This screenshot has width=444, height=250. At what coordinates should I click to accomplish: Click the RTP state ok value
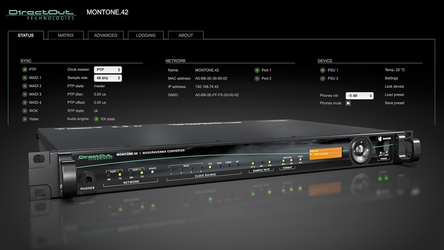click(x=96, y=111)
